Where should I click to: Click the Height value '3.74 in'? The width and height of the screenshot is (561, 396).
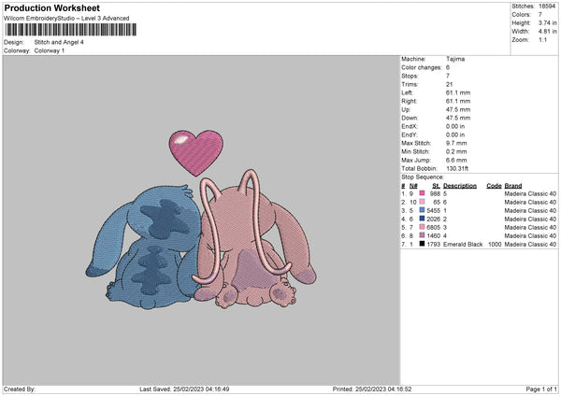[547, 22]
